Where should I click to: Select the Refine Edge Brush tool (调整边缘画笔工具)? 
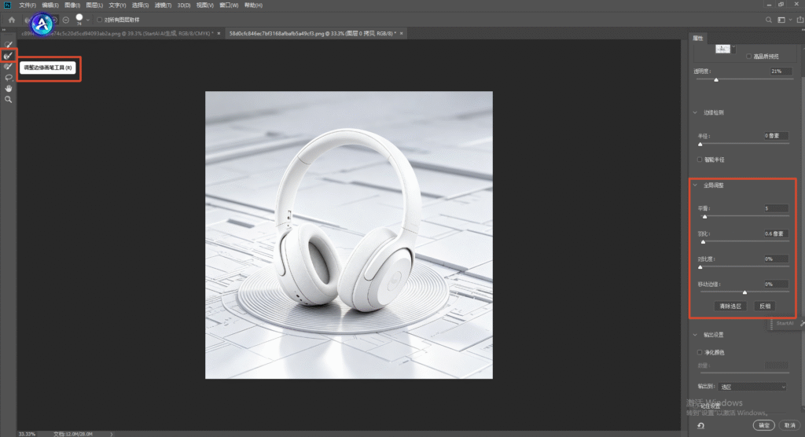point(8,56)
